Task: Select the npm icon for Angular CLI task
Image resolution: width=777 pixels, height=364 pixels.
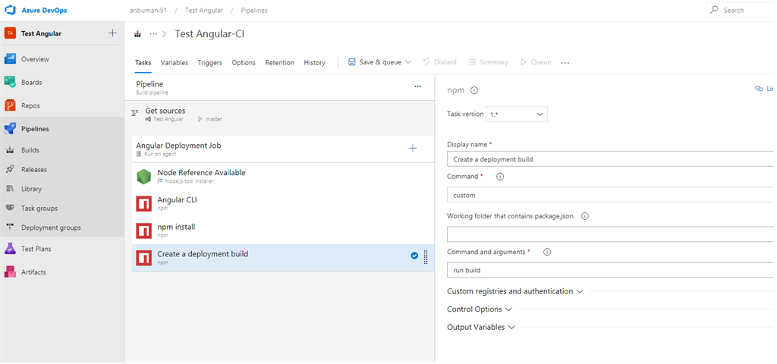Action: pos(143,203)
